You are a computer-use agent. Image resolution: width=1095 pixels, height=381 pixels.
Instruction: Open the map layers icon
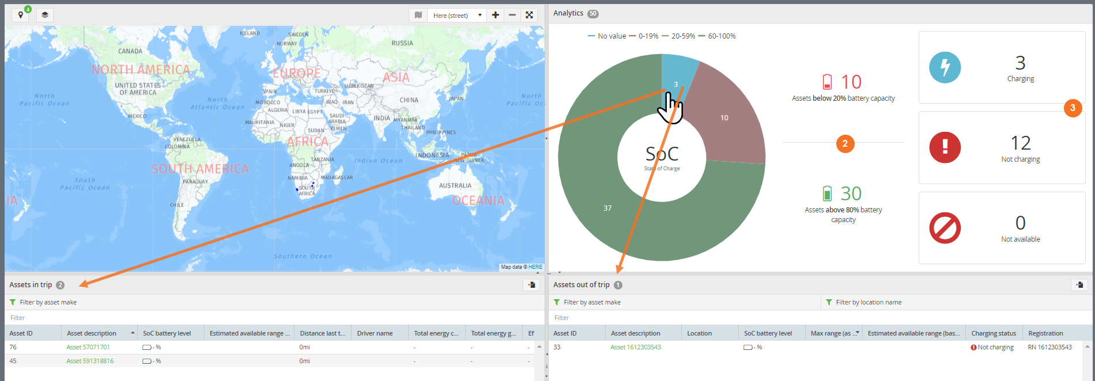pyautogui.click(x=45, y=15)
